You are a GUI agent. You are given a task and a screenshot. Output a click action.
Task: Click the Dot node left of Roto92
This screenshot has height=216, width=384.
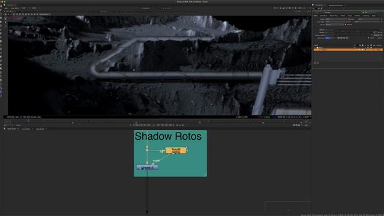pyautogui.click(x=147, y=151)
